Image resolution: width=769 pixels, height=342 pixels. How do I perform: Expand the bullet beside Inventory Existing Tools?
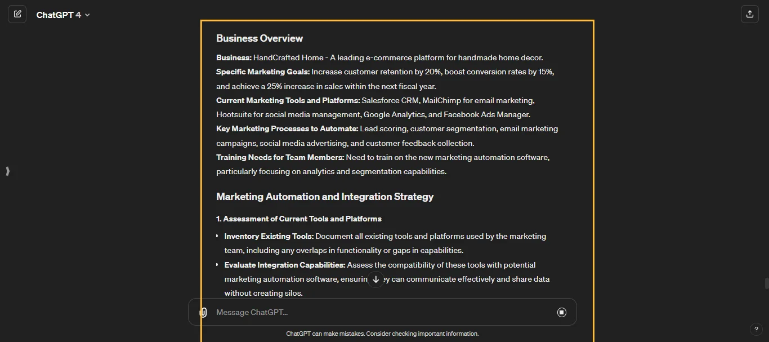point(217,236)
